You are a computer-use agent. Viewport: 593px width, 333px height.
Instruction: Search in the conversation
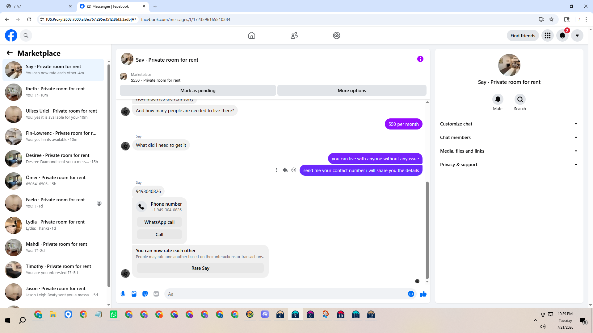coord(520,99)
